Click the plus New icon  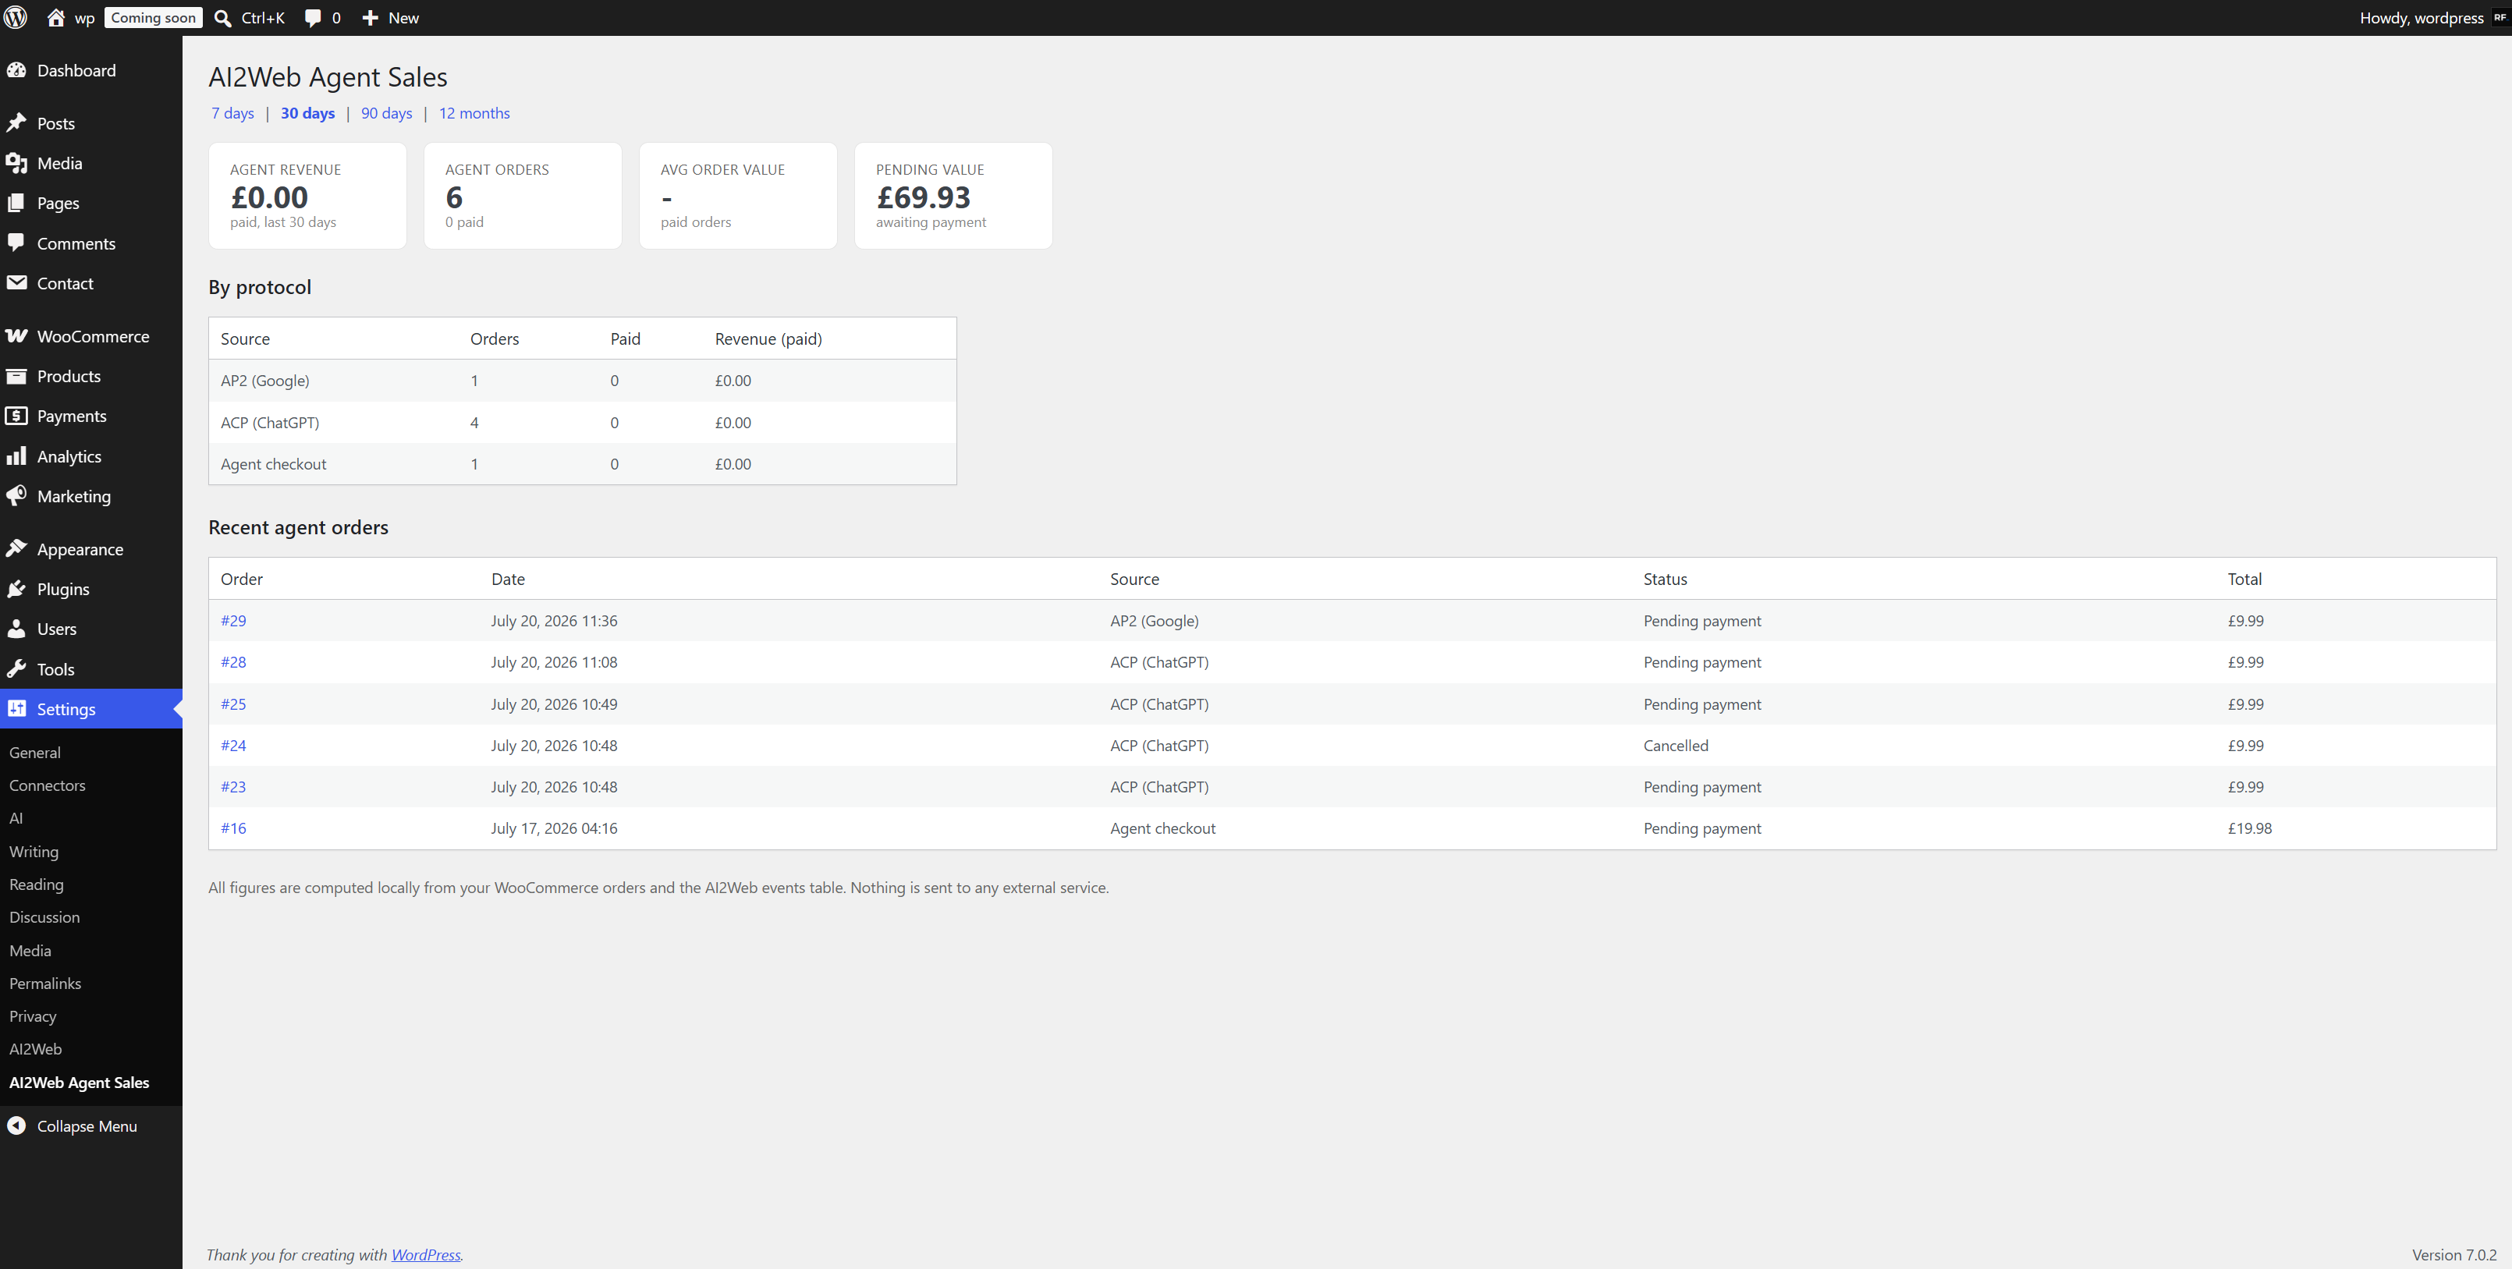click(x=370, y=17)
